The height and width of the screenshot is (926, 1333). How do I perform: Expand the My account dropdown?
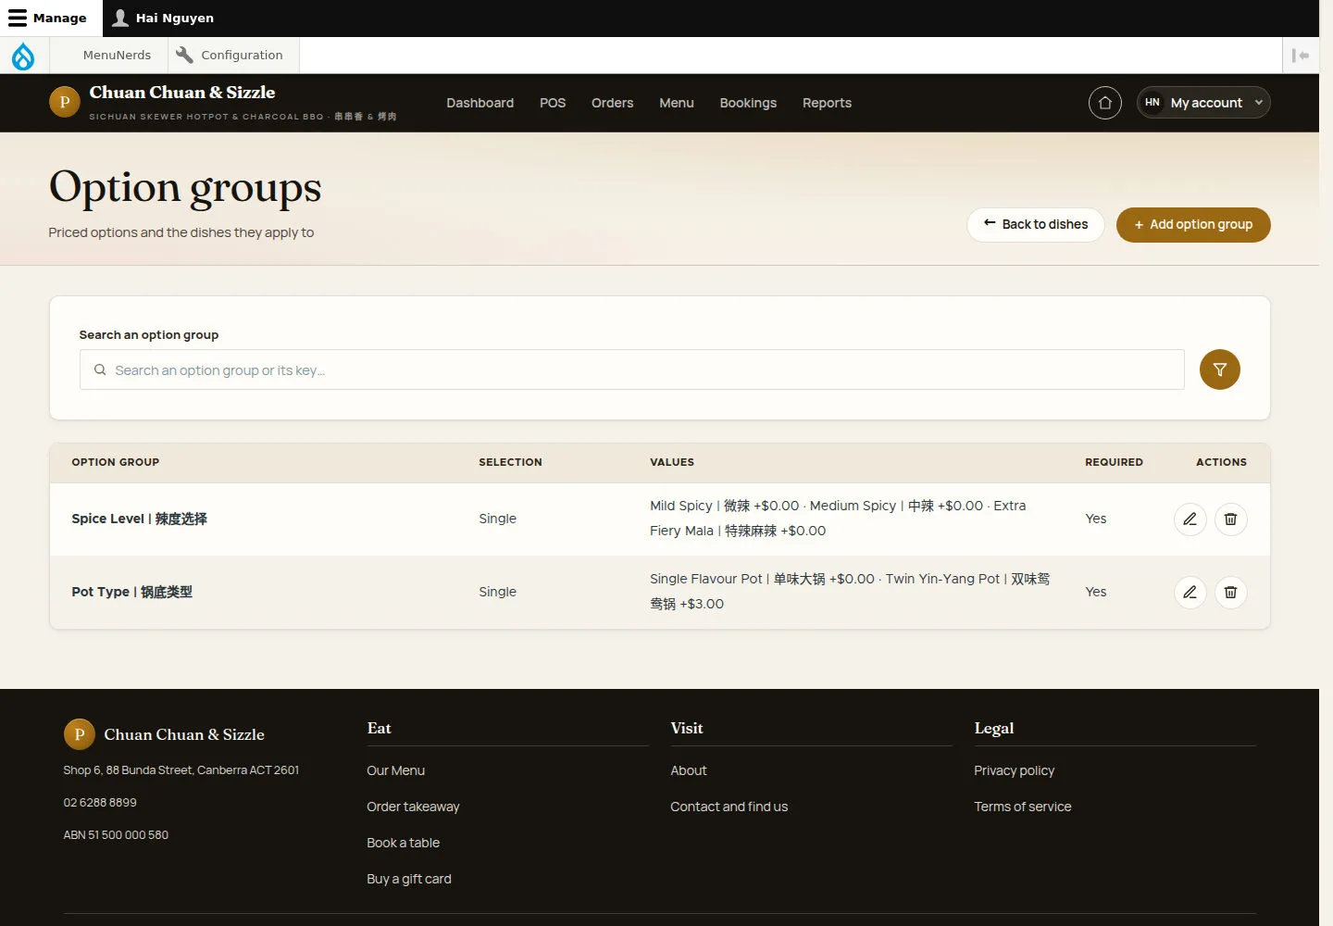pyautogui.click(x=1203, y=103)
